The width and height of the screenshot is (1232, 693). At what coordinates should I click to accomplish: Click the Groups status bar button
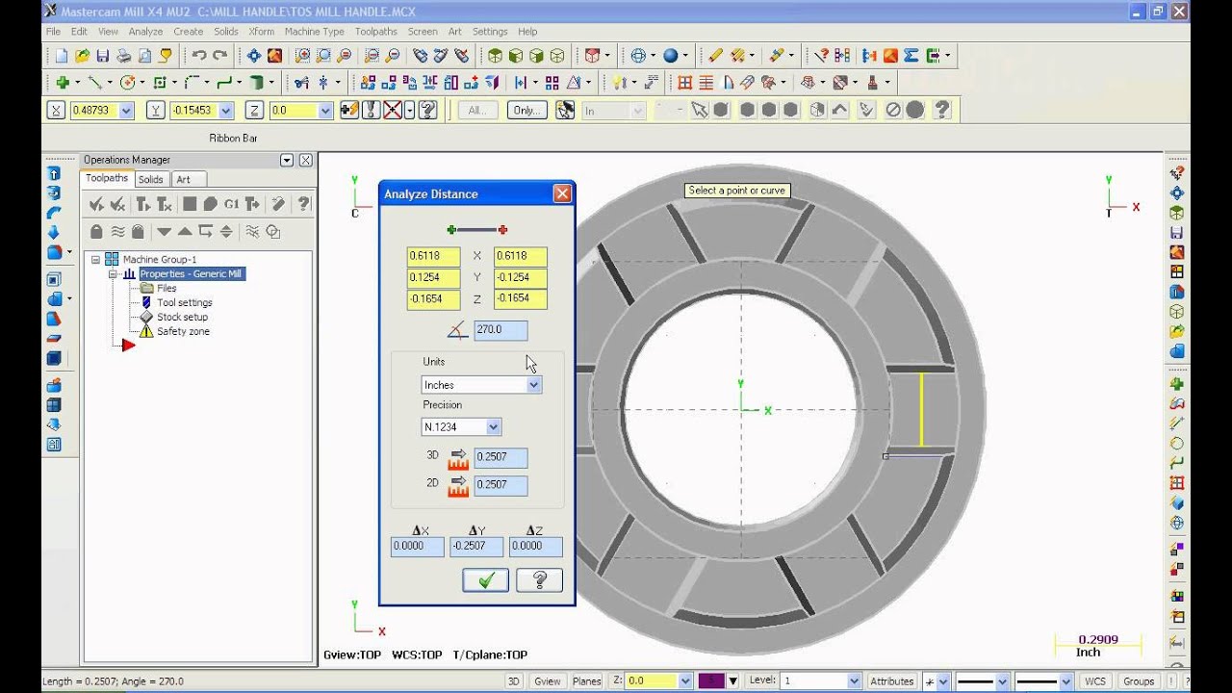point(1139,680)
